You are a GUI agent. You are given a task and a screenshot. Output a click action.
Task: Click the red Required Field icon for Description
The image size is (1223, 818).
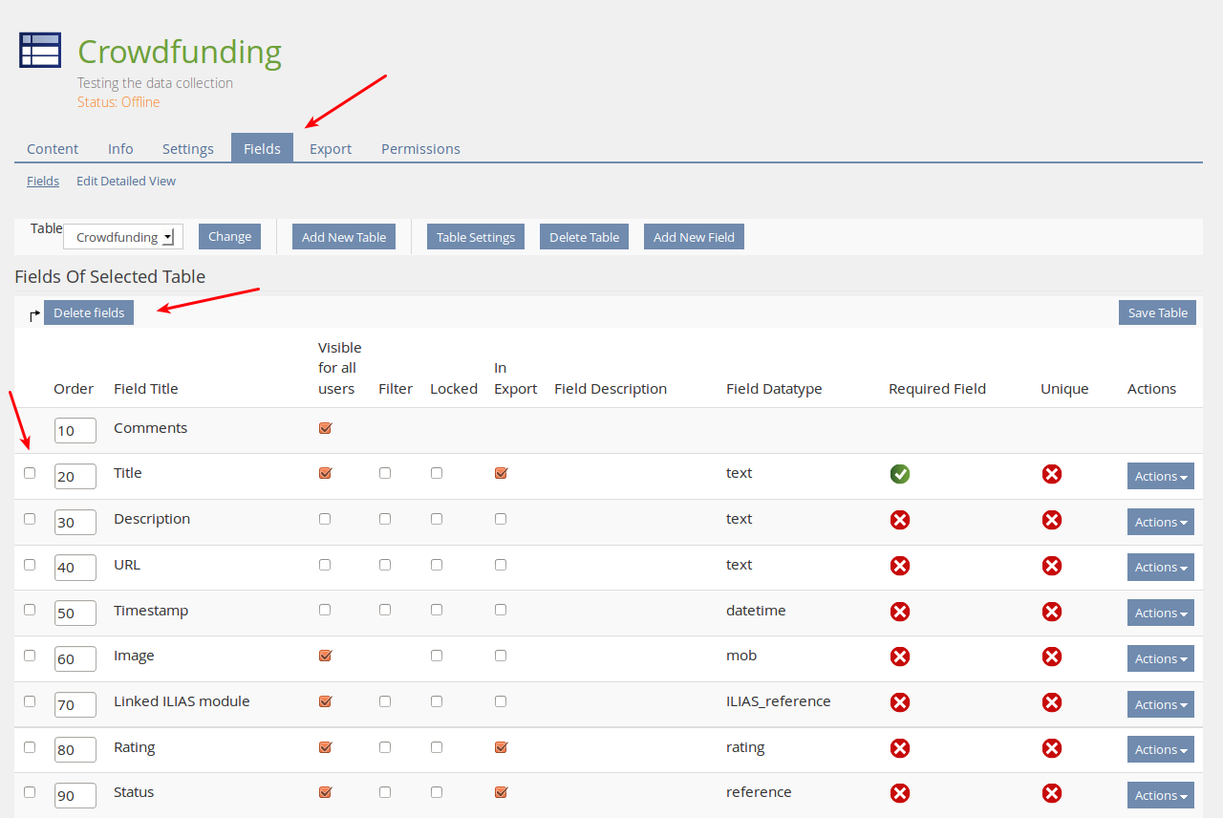899,520
